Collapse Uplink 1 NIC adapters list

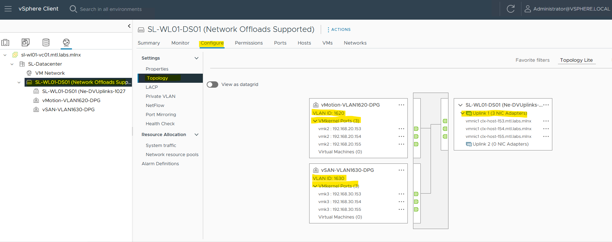point(463,113)
